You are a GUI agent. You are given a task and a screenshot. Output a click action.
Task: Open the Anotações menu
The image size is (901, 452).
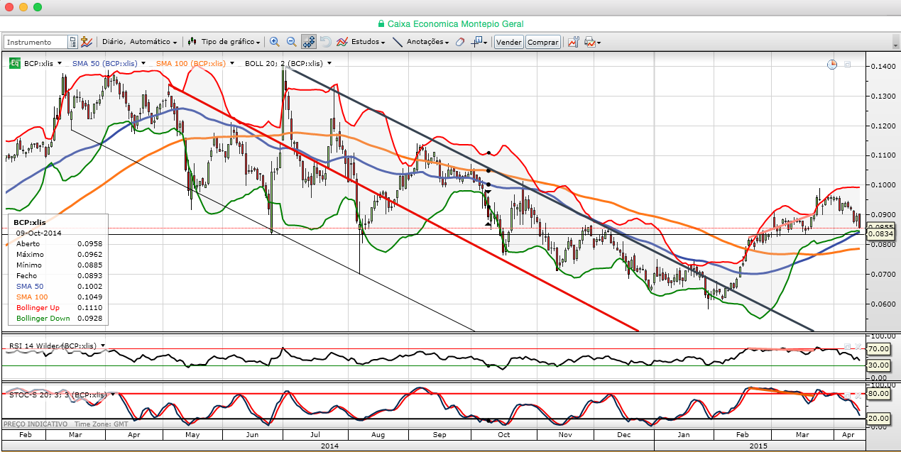tap(428, 42)
